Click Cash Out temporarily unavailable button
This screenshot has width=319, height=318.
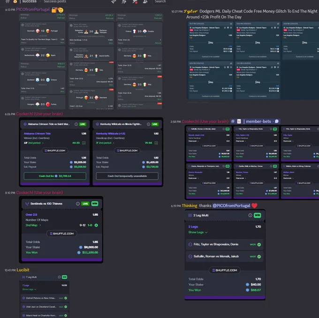pos(127,176)
